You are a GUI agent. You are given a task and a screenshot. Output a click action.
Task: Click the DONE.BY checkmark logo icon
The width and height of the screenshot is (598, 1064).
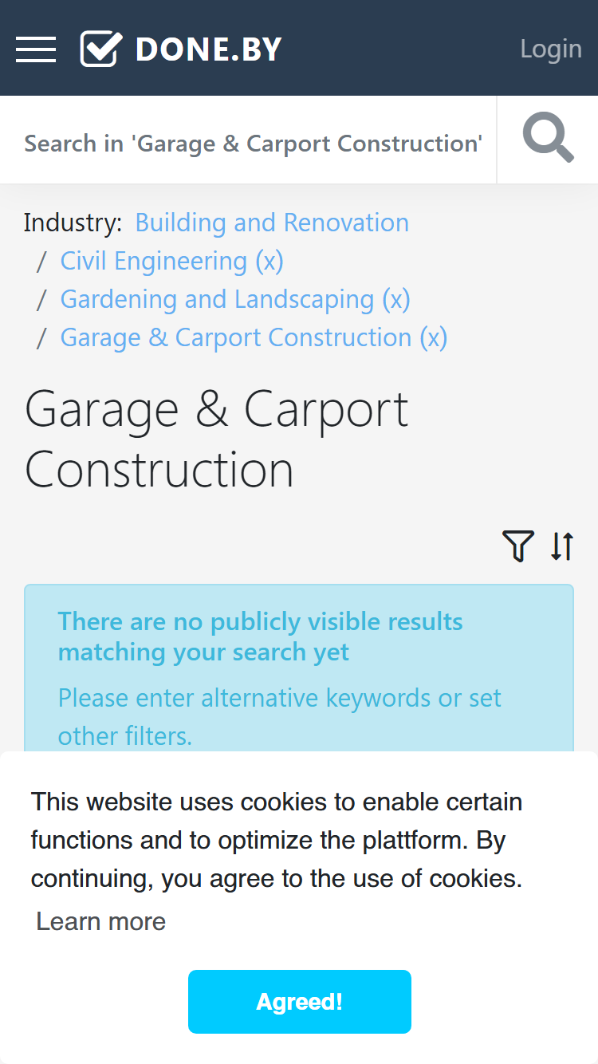(101, 49)
